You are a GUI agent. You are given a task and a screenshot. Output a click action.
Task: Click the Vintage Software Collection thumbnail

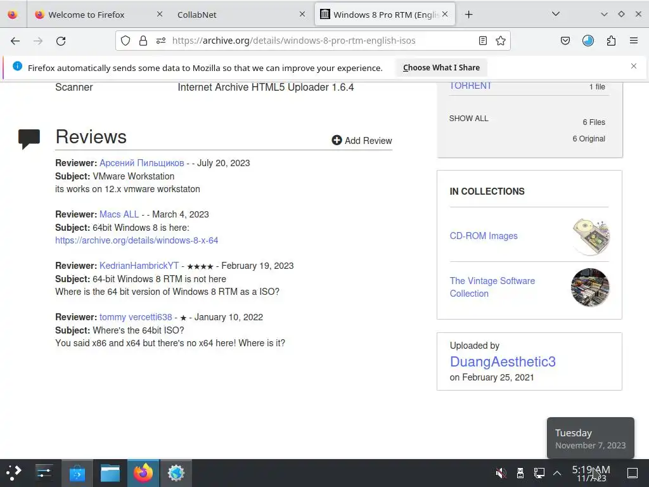point(590,287)
